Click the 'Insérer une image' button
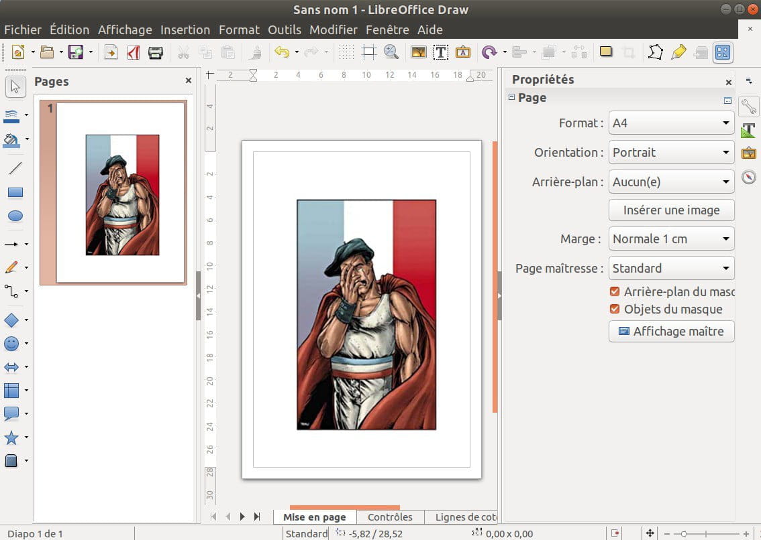 pos(671,210)
